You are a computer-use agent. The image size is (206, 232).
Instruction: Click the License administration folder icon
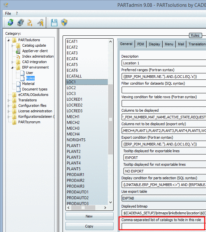click(x=14, y=111)
